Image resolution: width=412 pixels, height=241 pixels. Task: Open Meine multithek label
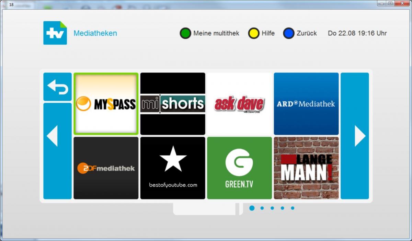(x=216, y=33)
